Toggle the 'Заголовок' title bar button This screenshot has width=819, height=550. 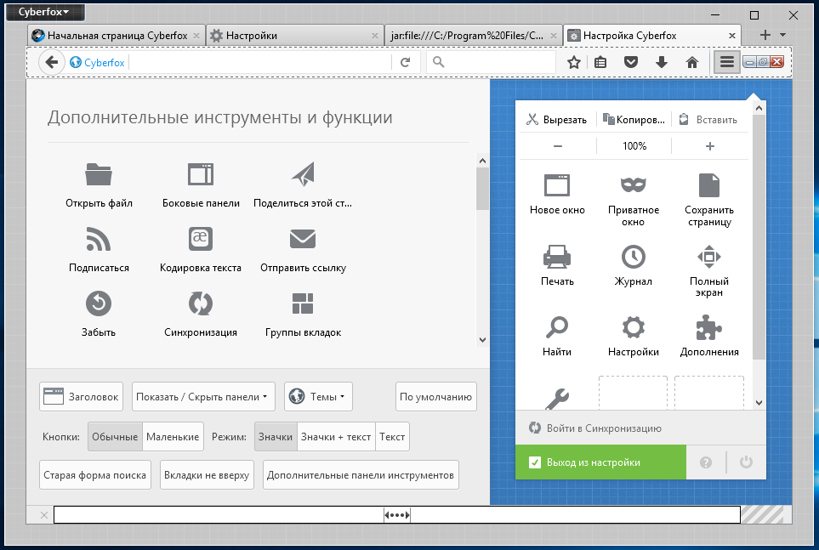coord(81,396)
